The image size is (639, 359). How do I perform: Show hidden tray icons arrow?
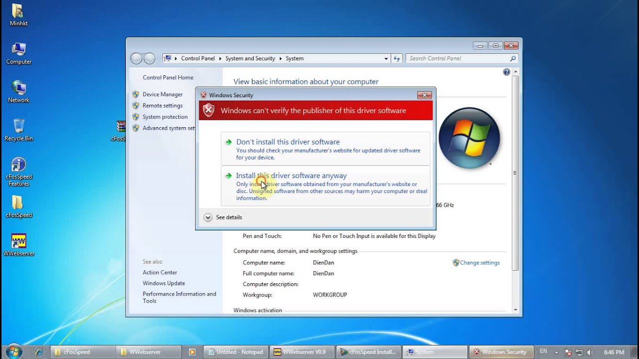click(557, 352)
